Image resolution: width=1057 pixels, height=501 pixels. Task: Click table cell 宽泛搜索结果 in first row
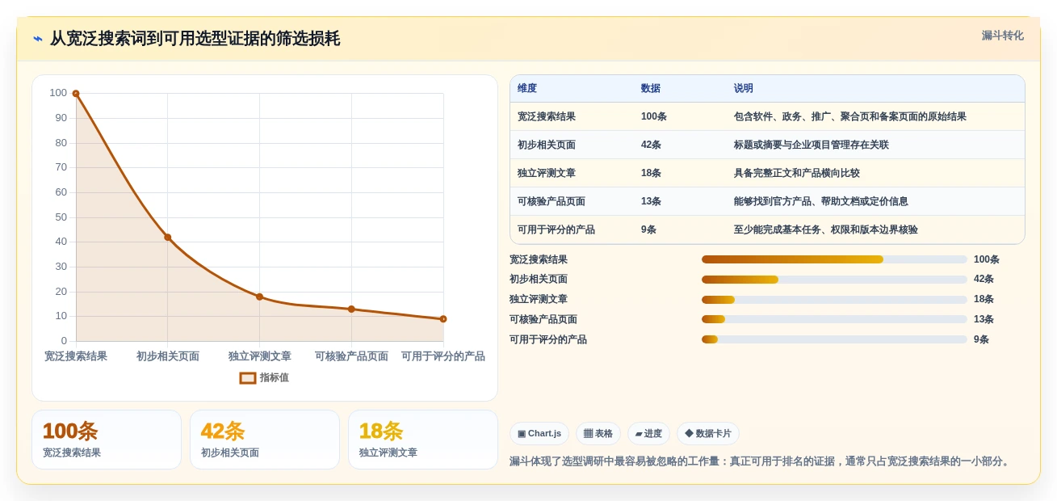point(547,116)
